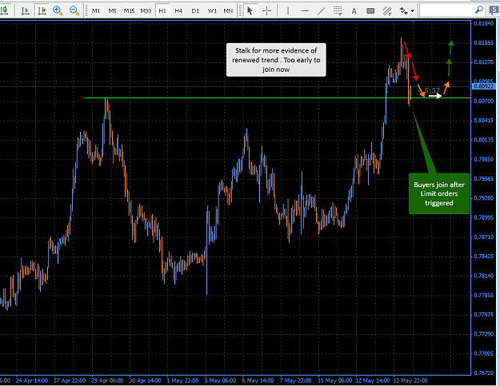Click price level 0.81270 on scale
Image resolution: width=500 pixels, height=386 pixels.
[x=483, y=62]
